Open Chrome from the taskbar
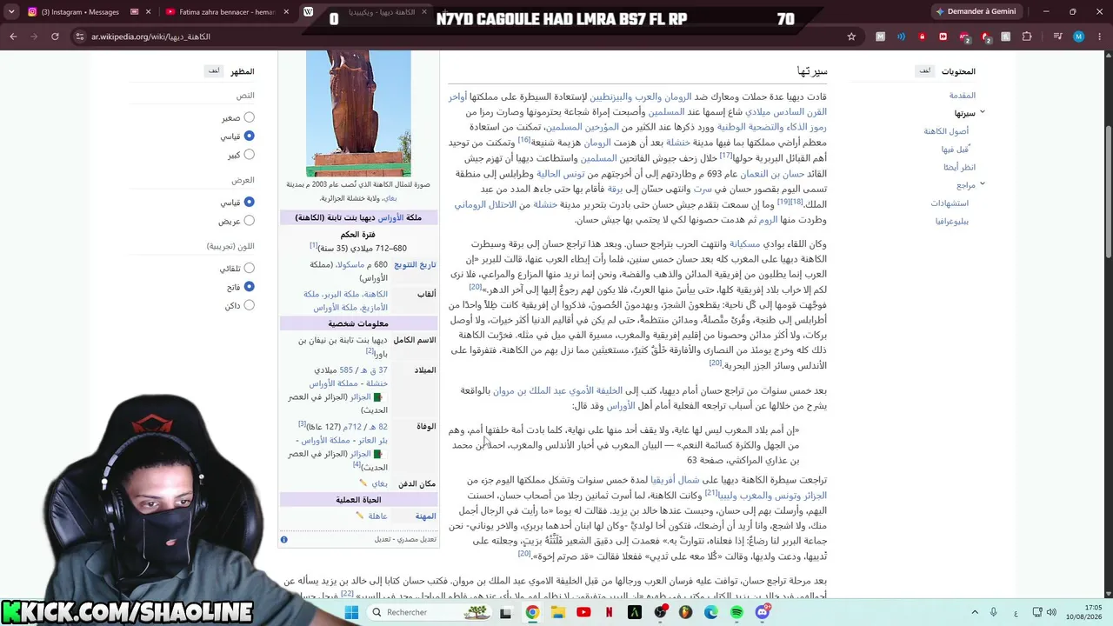 [532, 612]
